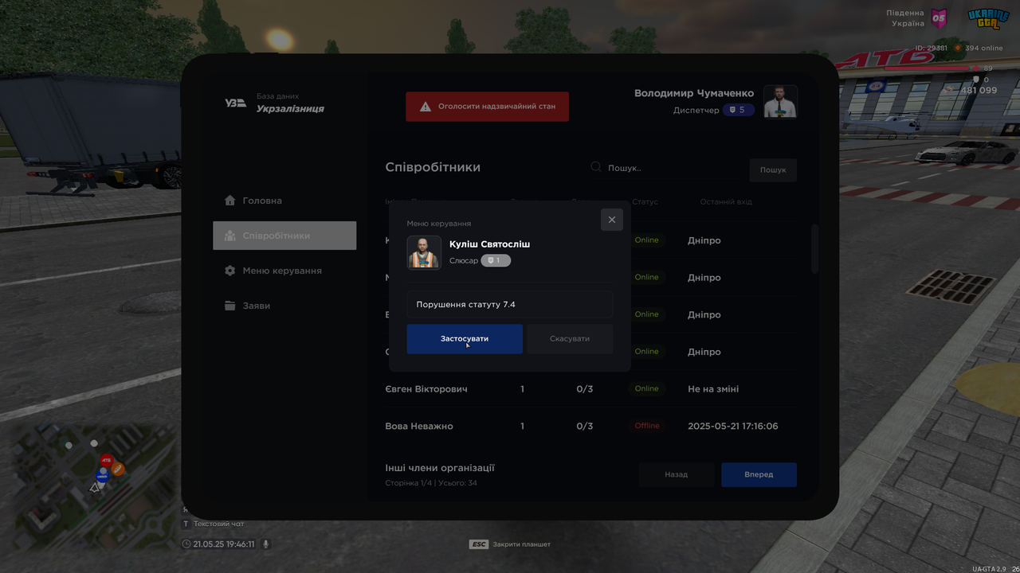Image resolution: width=1020 pixels, height=573 pixels.
Task: Click last login 2025-05-21 17:16:06
Action: pyautogui.click(x=733, y=427)
